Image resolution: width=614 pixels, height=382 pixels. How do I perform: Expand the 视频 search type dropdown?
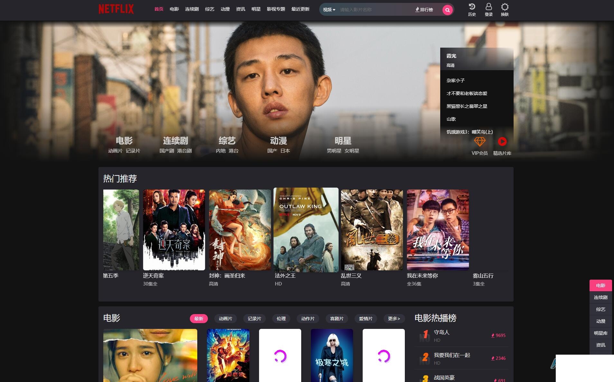point(329,10)
